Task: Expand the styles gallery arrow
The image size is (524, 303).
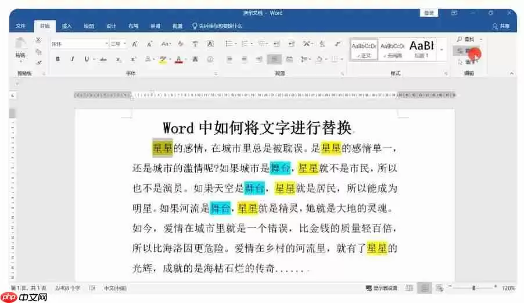Action: [x=442, y=49]
